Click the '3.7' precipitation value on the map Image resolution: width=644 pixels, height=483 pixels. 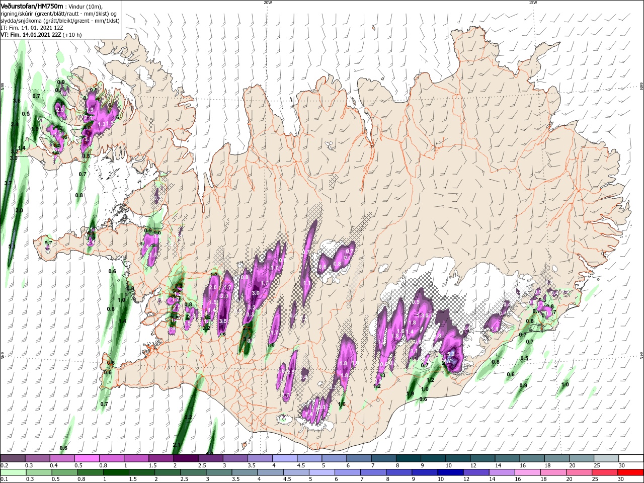pos(8,183)
